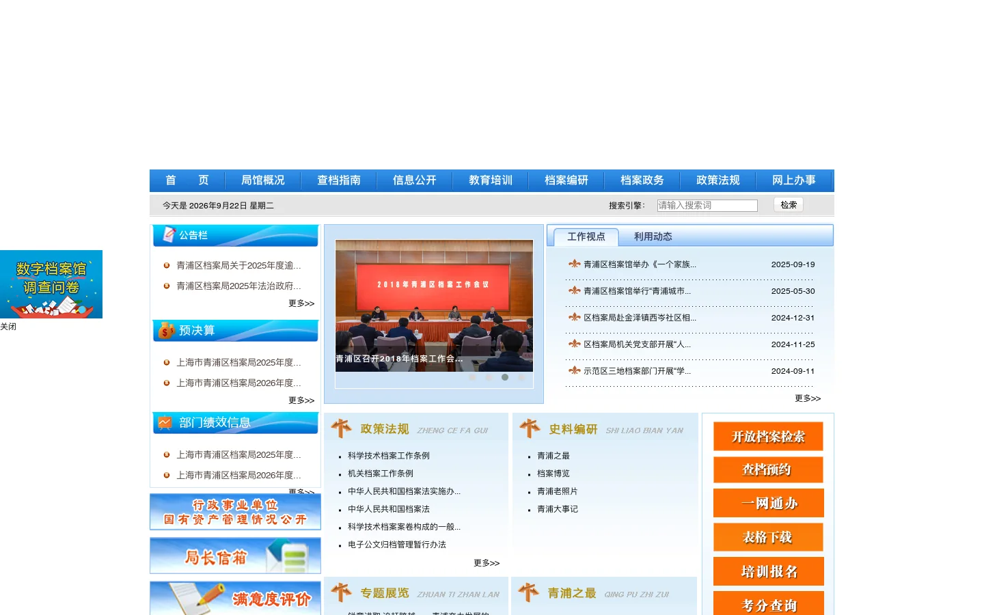Open the 2018年档案工作会议 slideshow image
Screen dimensions: 984x615
click(434, 305)
